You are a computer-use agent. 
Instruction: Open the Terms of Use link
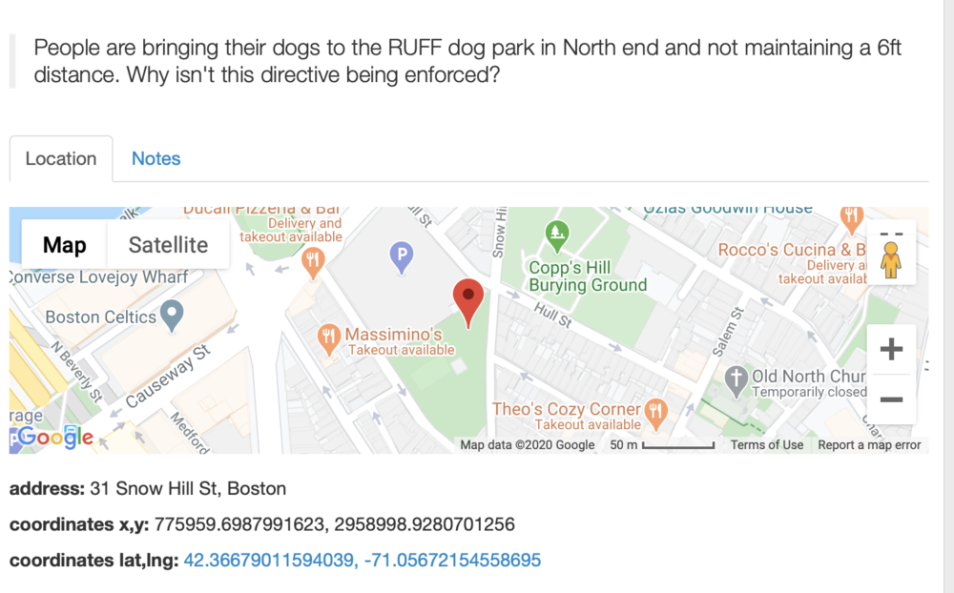click(x=767, y=444)
